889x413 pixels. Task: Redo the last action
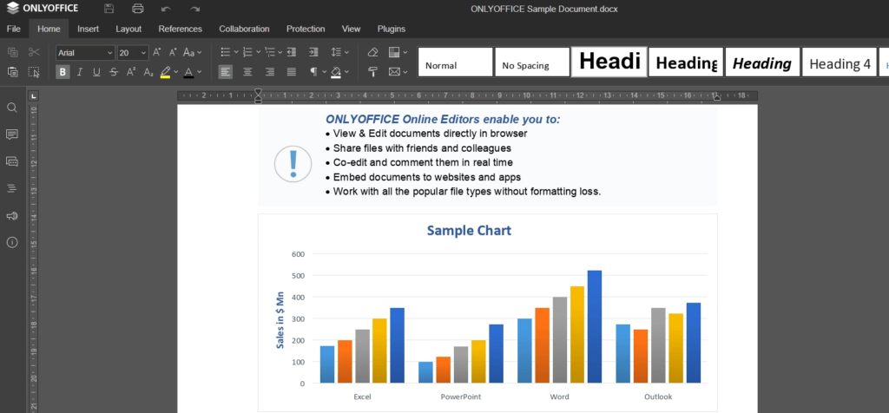tap(195, 9)
